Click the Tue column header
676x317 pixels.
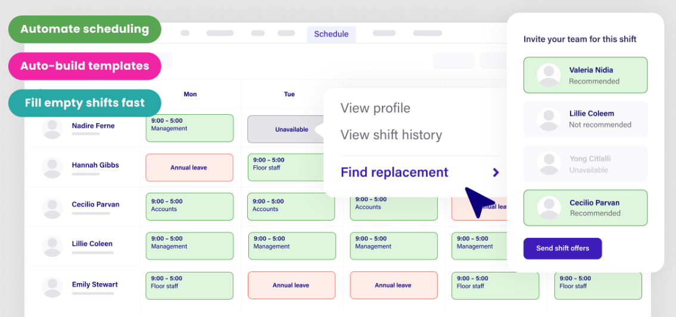(x=289, y=94)
